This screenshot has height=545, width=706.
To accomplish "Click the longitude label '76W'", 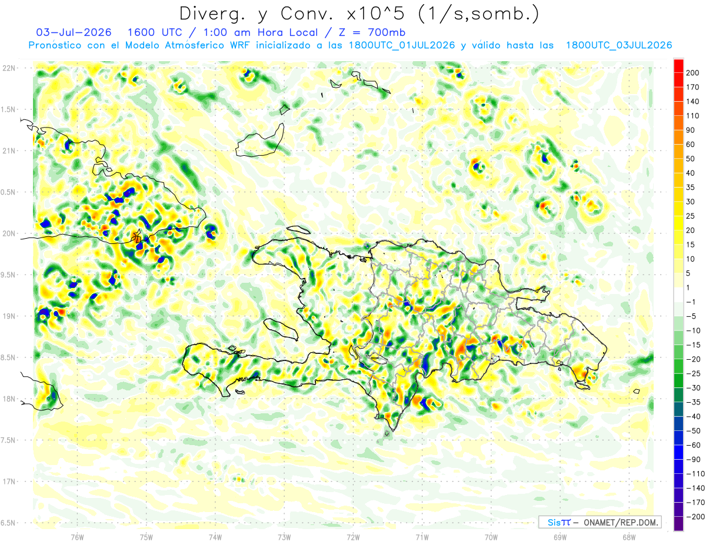I will [x=77, y=537].
